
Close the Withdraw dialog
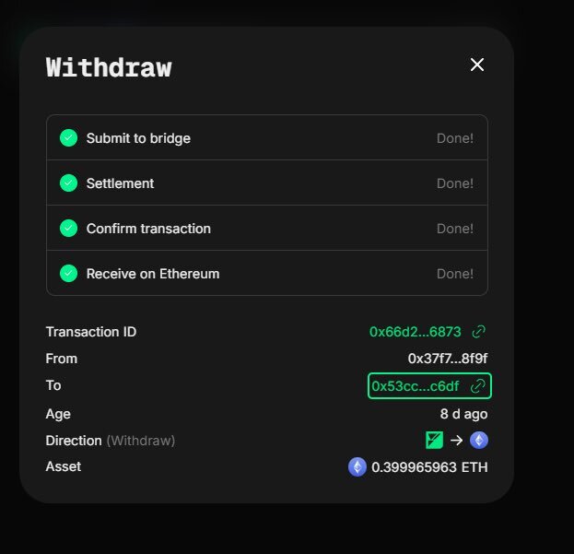[477, 65]
